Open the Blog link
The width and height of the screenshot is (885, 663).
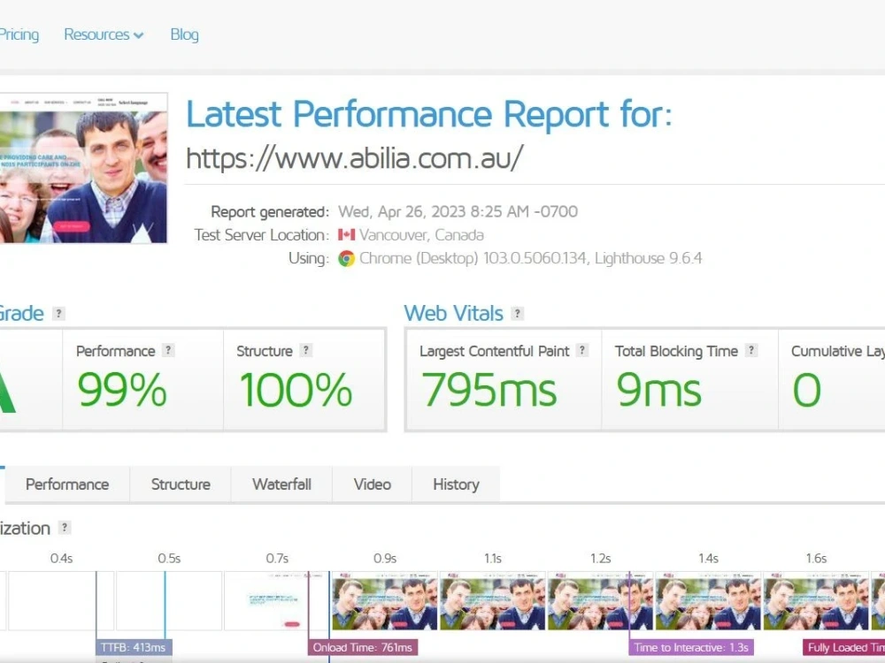185,35
